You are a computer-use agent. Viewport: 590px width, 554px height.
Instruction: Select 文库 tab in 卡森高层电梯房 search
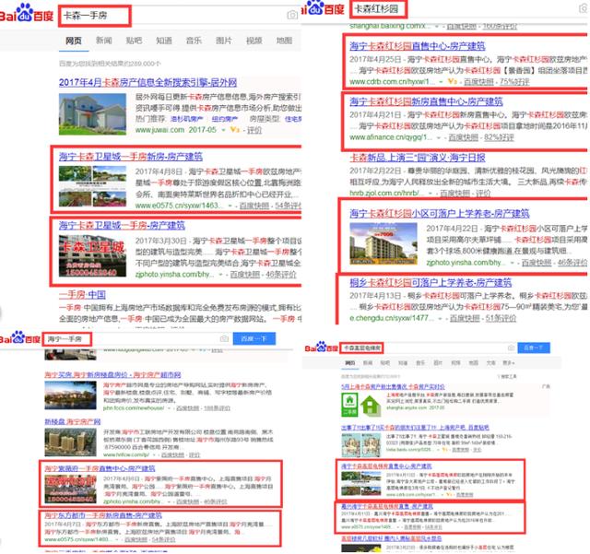[x=490, y=363]
